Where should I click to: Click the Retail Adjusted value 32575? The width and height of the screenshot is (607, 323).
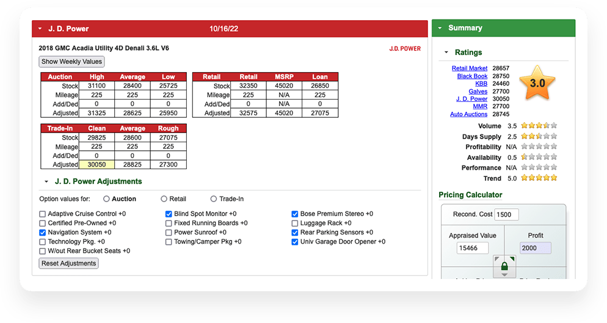point(249,113)
